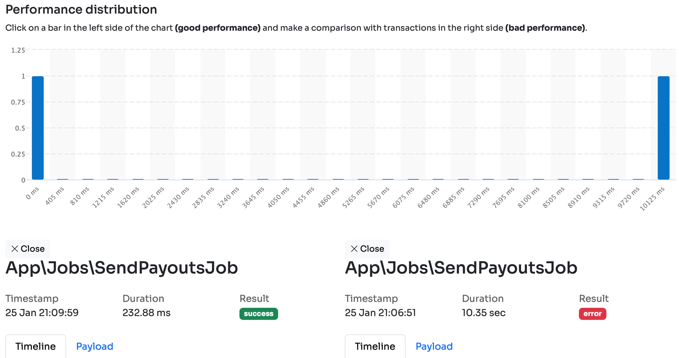Click the green success result badge
Screen dimensions: 679x358
[x=259, y=314]
